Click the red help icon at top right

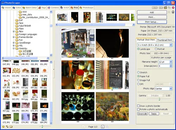pos(173,8)
